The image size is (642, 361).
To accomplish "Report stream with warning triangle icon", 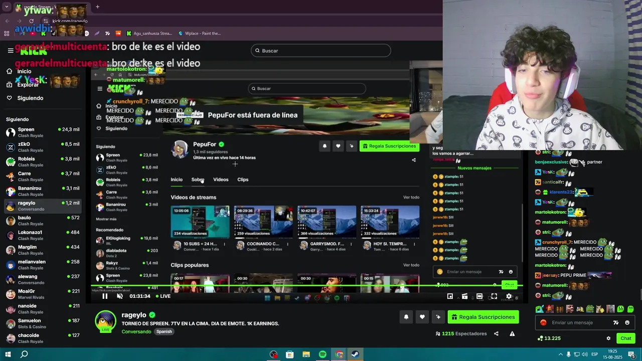I will click(x=512, y=334).
